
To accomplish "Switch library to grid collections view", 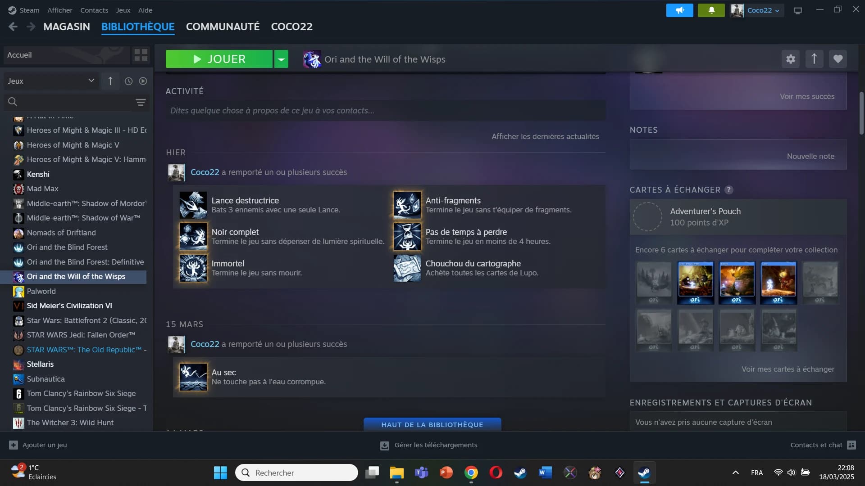I will pyautogui.click(x=141, y=55).
